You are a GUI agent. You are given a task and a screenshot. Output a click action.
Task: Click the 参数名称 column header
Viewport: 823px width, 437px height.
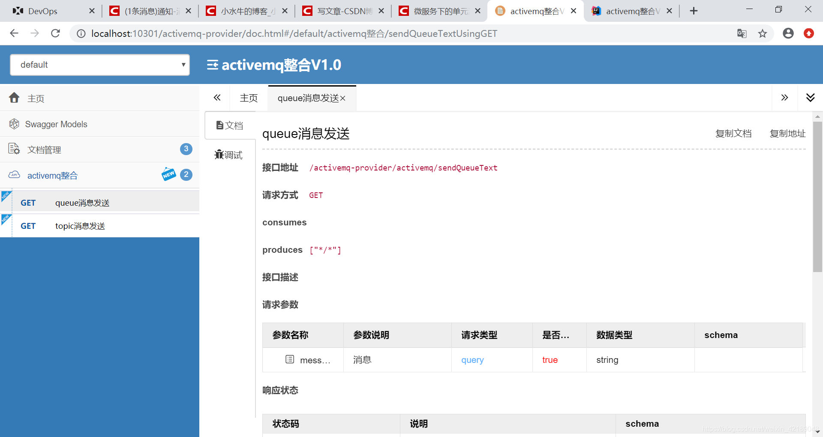click(x=303, y=335)
